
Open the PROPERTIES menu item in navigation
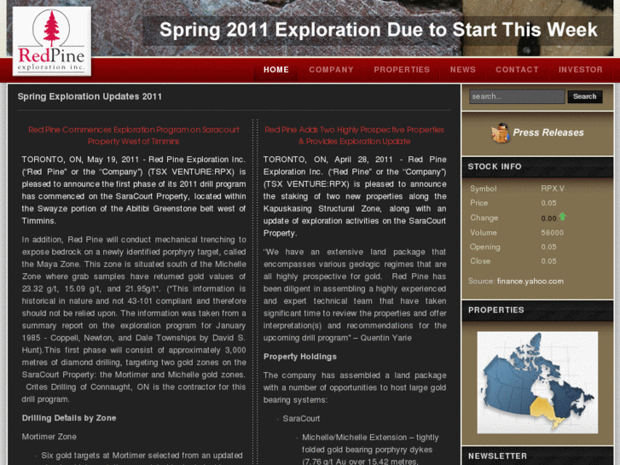click(x=402, y=70)
